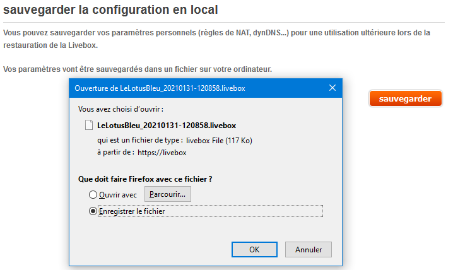The height and width of the screenshot is (270, 453).
Task: Click the "Enregistrer le fichier" label text
Action: (132, 211)
